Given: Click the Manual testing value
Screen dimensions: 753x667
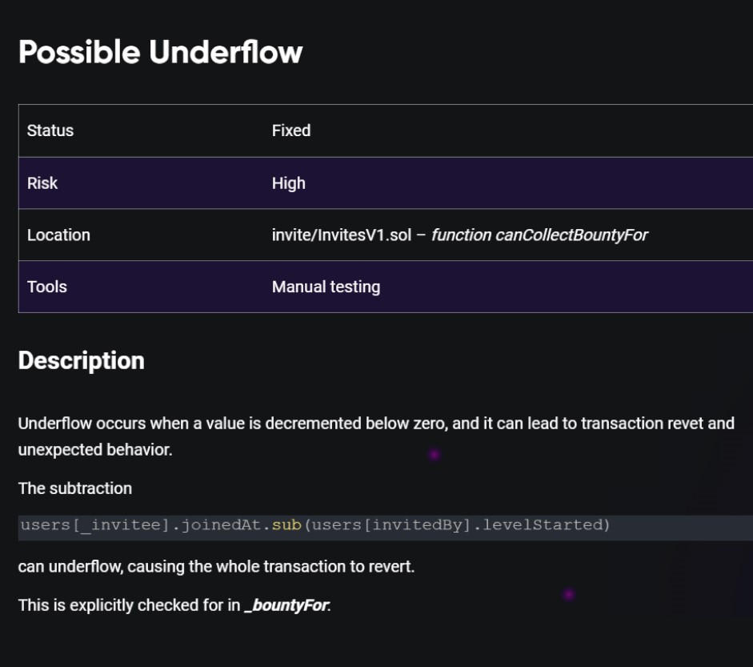Looking at the screenshot, I should point(326,287).
